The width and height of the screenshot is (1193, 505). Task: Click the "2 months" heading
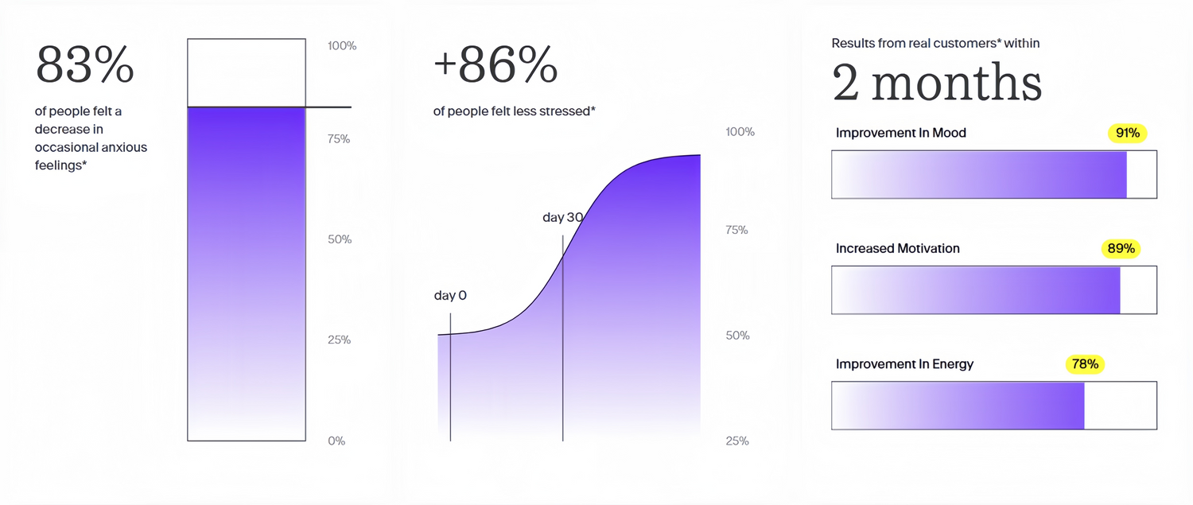point(937,83)
